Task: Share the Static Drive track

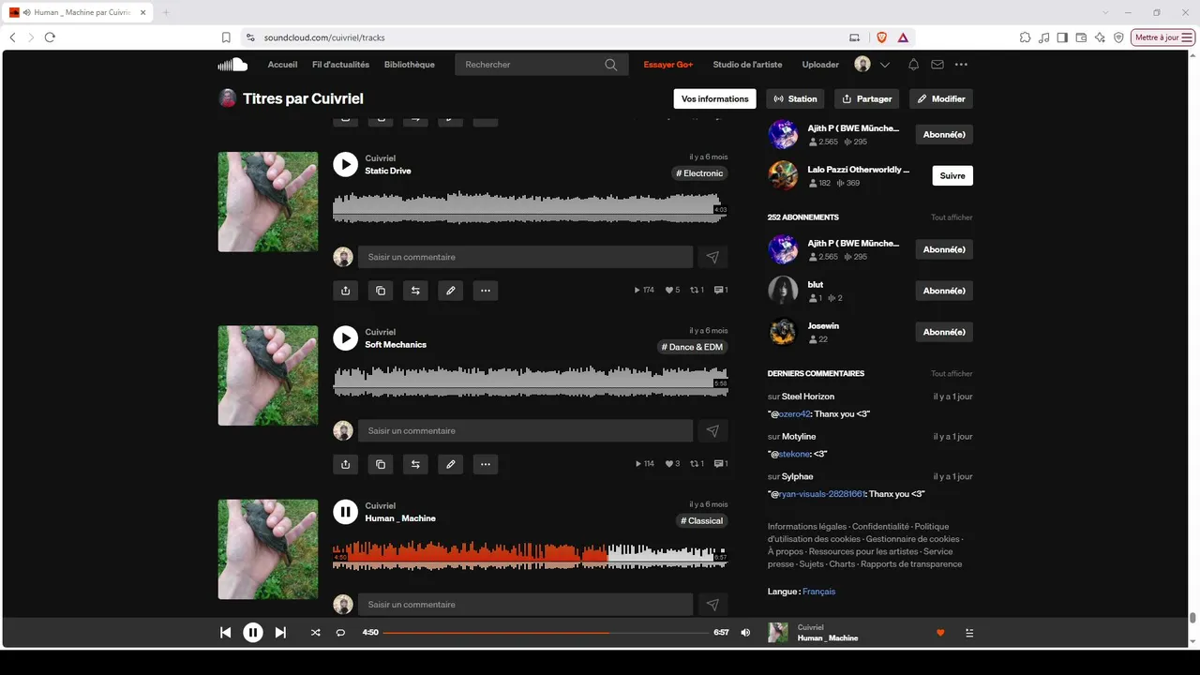Action: [x=346, y=291]
